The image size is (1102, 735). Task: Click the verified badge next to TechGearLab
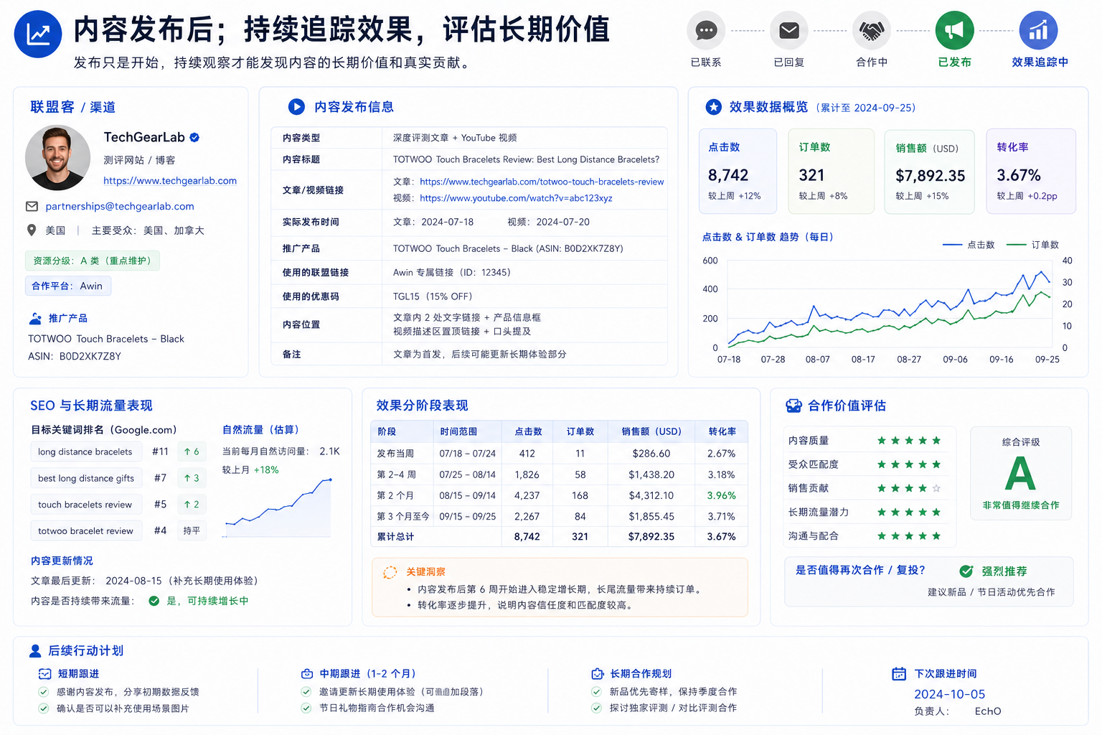point(194,137)
